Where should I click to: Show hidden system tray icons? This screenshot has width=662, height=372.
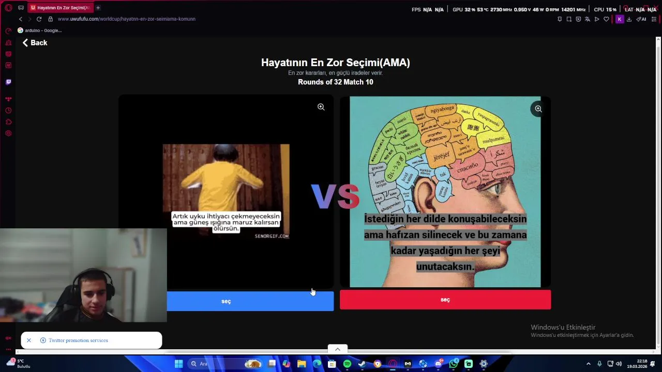[x=588, y=364]
